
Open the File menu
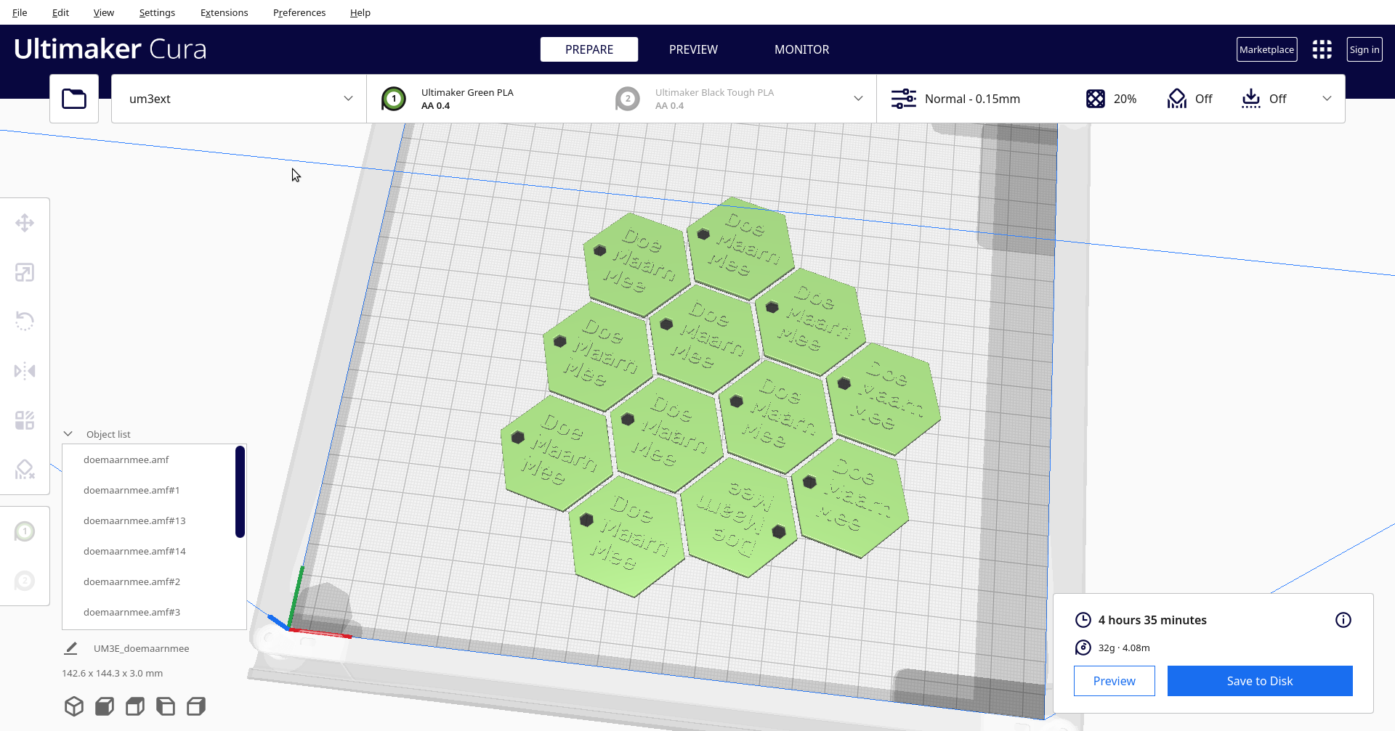[x=20, y=12]
